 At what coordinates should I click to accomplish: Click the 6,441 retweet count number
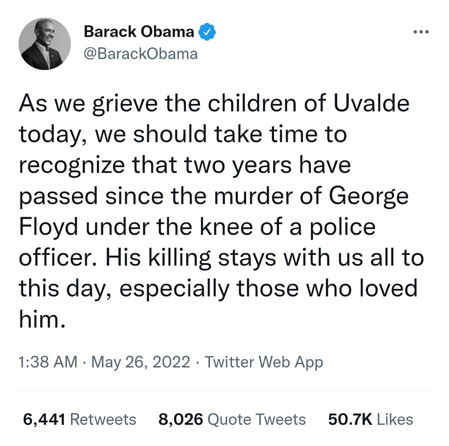(x=44, y=419)
